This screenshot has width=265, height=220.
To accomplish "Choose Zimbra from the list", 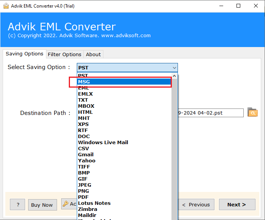I will click(x=124, y=209).
